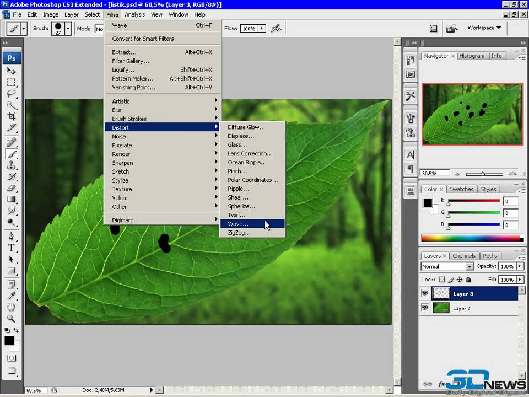Select the Clone Stamp tool
The height and width of the screenshot is (397, 529).
[x=11, y=165]
